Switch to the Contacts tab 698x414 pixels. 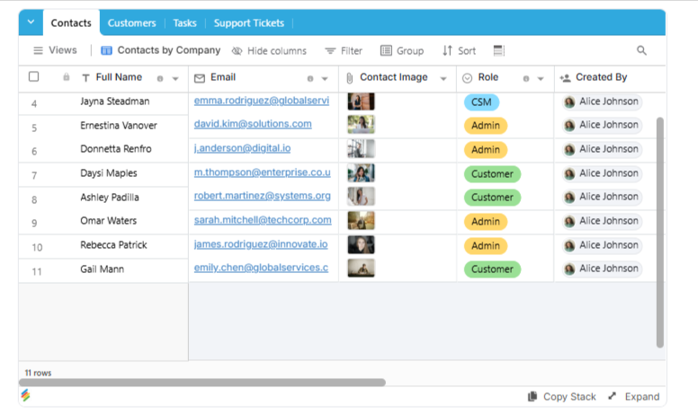click(71, 22)
